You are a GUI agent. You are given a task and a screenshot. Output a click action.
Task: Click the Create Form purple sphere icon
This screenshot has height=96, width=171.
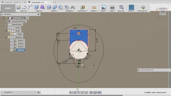42,7
